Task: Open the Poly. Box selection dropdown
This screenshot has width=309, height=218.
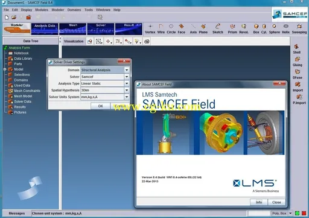Action: 290,213
